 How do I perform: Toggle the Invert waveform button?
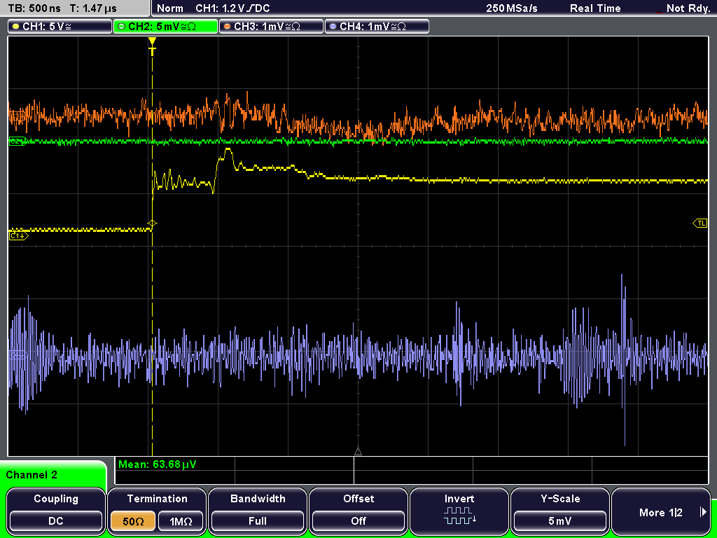[x=459, y=511]
